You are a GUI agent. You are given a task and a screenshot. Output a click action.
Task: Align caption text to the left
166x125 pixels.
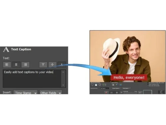(x=7, y=65)
